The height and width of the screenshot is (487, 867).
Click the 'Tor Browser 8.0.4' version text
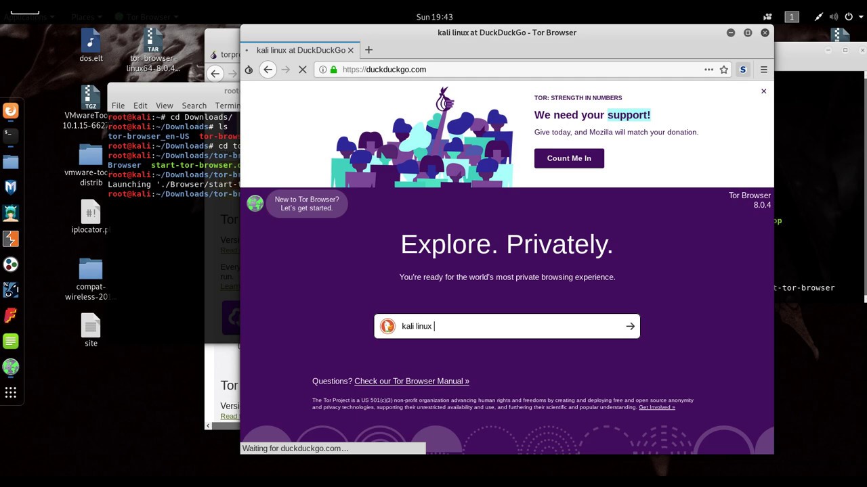point(750,200)
